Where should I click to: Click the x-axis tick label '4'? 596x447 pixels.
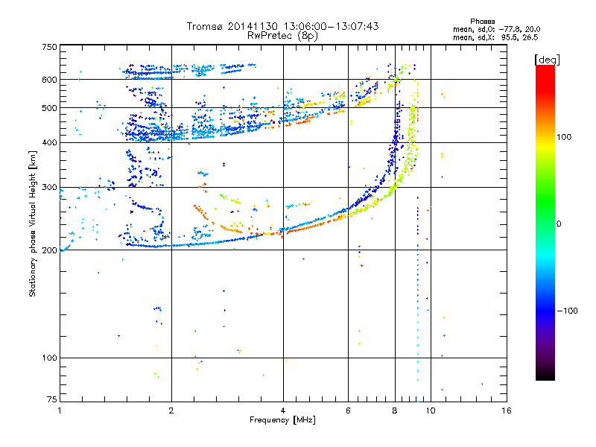(x=283, y=410)
